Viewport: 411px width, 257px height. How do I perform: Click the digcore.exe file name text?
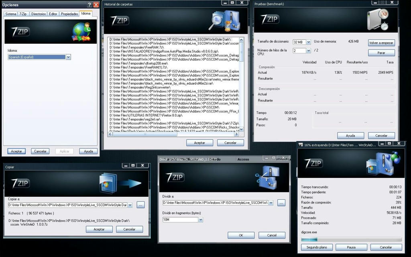coord(309,232)
